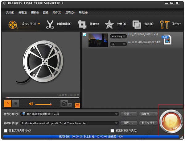Click the large orange Convert button
This screenshot has width=185, height=141.
coord(171,122)
